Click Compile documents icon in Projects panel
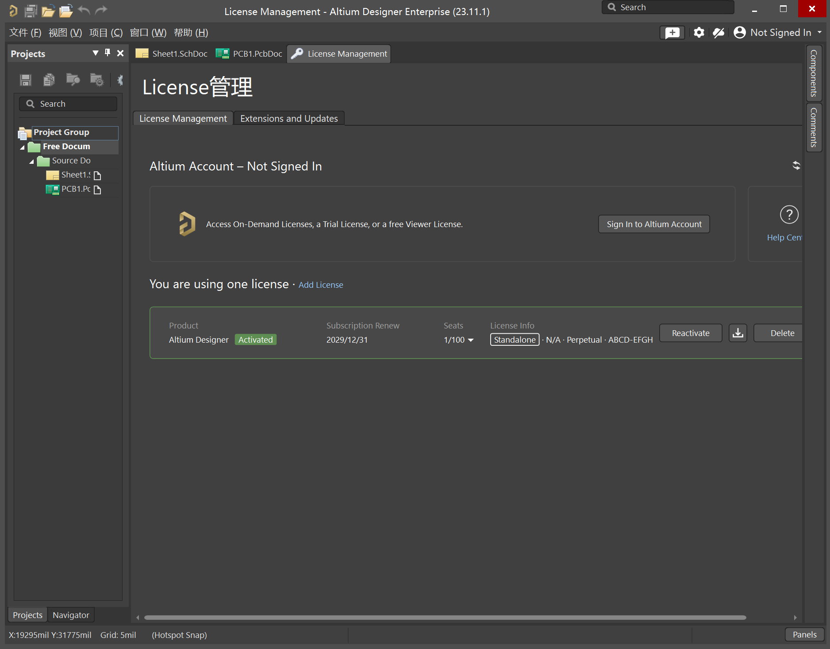The image size is (830, 649). [x=49, y=80]
